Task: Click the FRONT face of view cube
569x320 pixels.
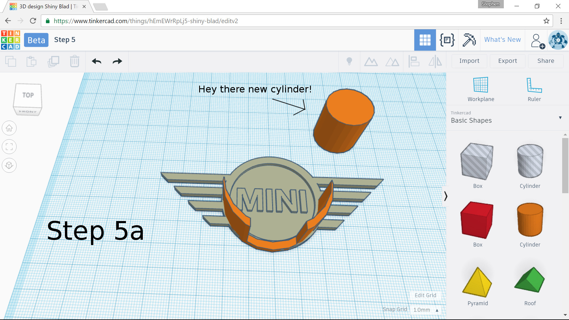Action: click(28, 112)
